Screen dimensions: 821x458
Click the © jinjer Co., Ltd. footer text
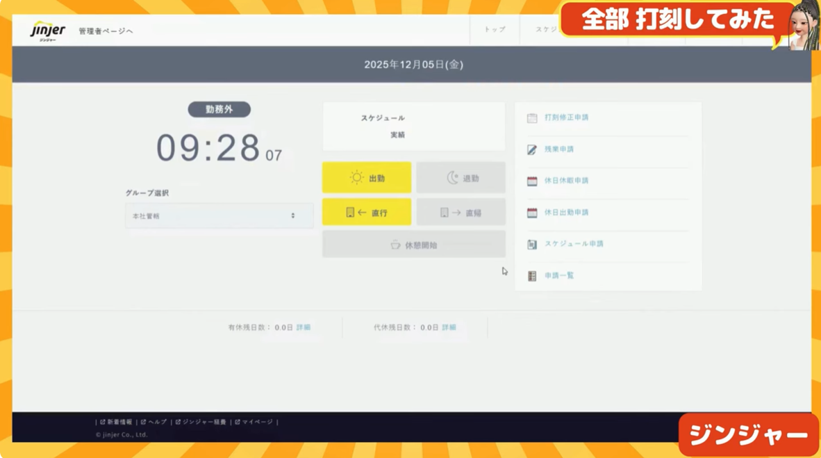[122, 435]
